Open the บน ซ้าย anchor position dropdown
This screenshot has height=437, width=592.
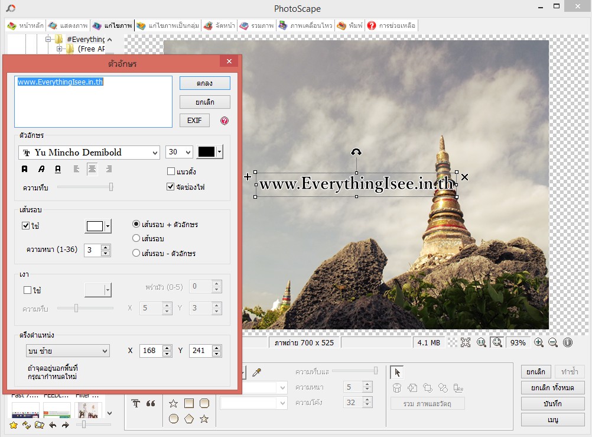(x=68, y=351)
